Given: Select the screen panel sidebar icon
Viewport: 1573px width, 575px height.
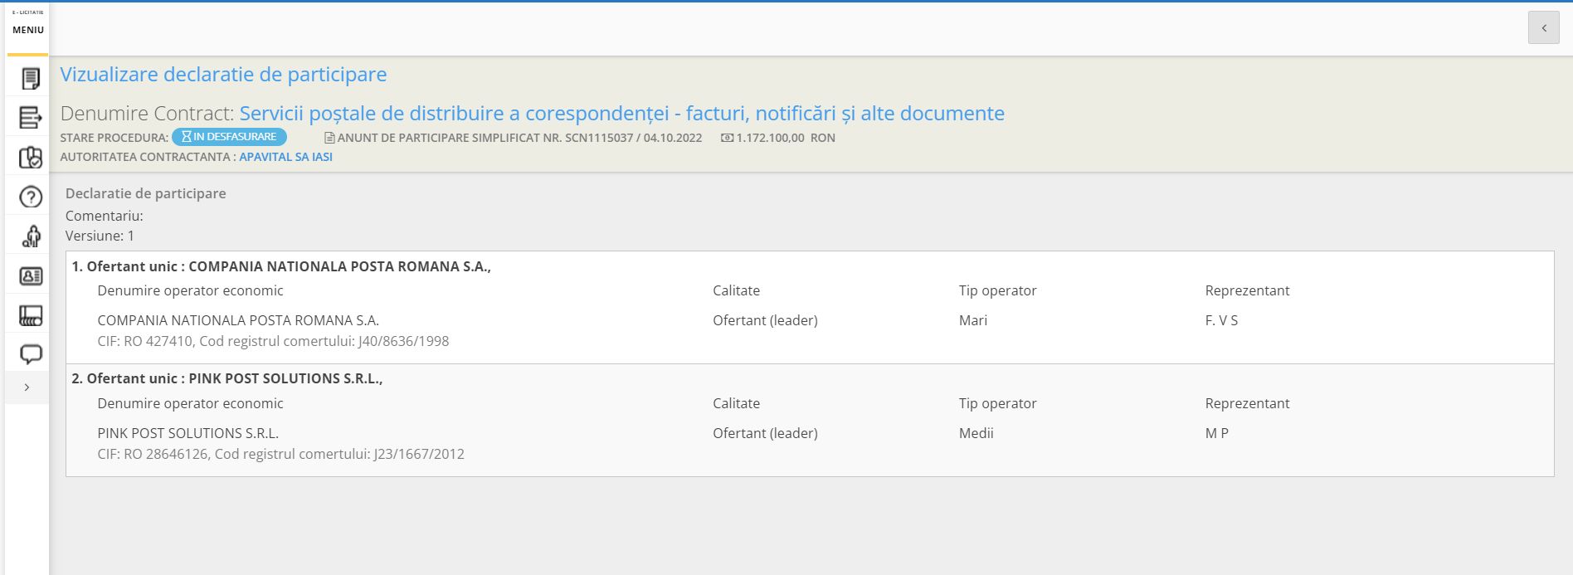Looking at the screenshot, I should [31, 315].
